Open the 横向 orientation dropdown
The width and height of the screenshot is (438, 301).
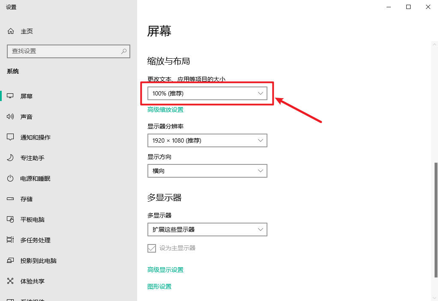[x=207, y=171]
